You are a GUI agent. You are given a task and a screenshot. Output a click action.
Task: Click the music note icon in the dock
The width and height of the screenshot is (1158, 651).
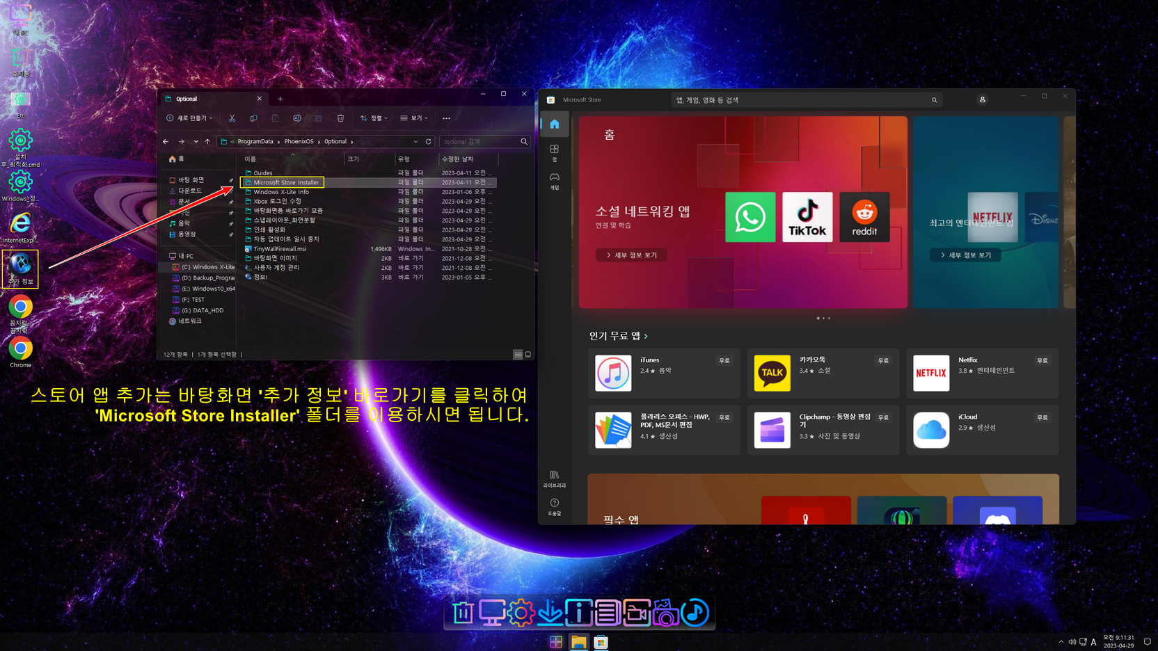695,613
